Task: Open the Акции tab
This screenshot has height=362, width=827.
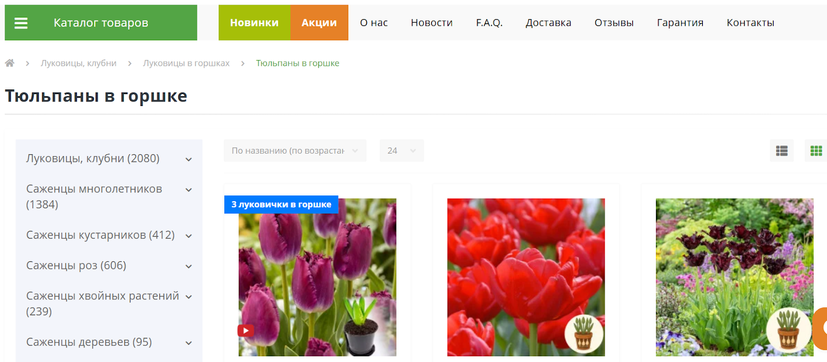Action: 319,23
